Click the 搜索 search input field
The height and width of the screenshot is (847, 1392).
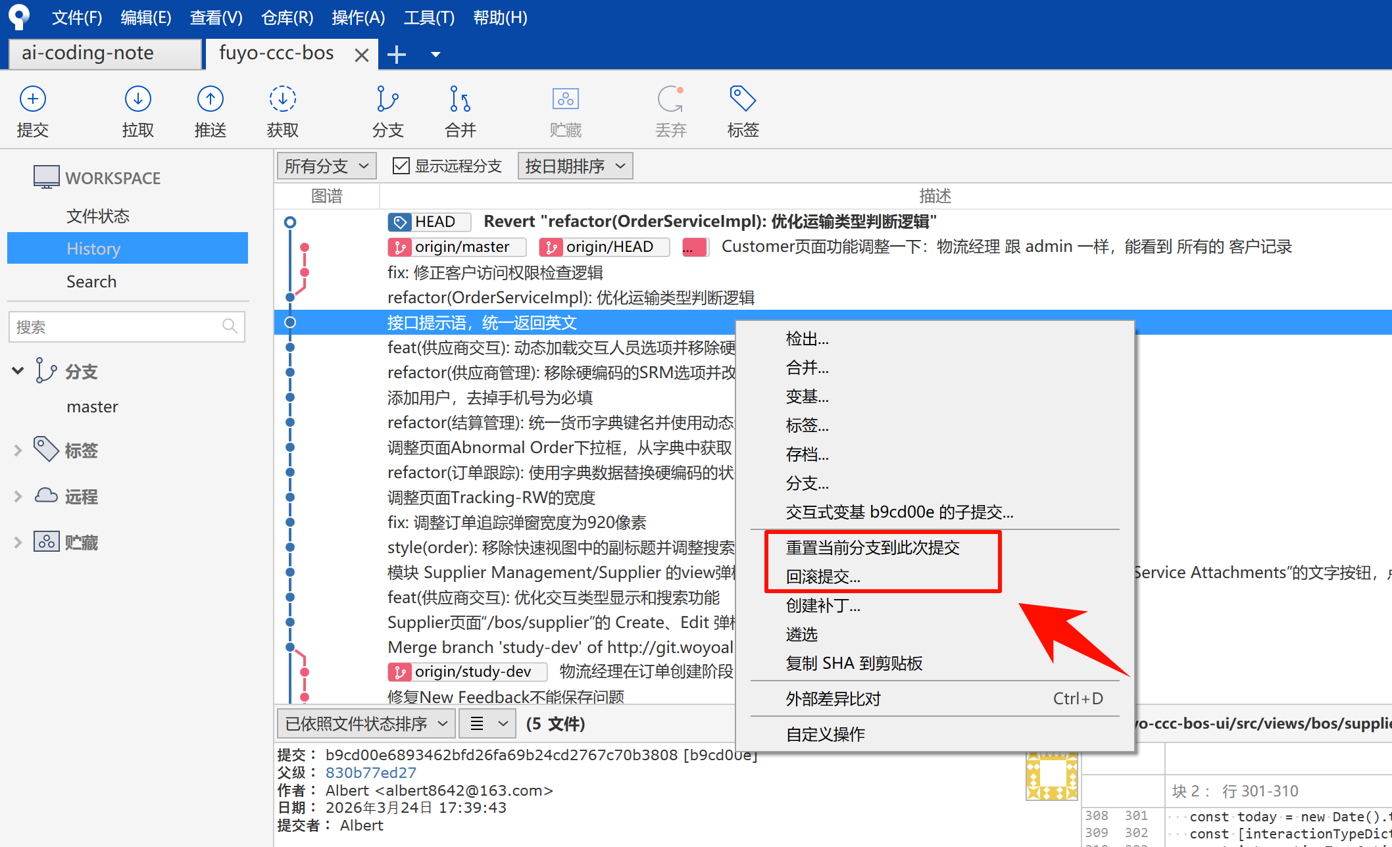115,327
